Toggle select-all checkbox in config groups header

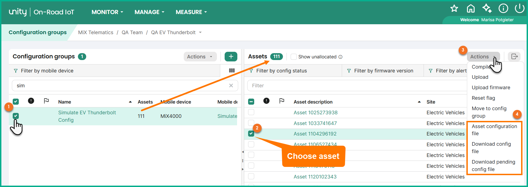pyautogui.click(x=16, y=102)
